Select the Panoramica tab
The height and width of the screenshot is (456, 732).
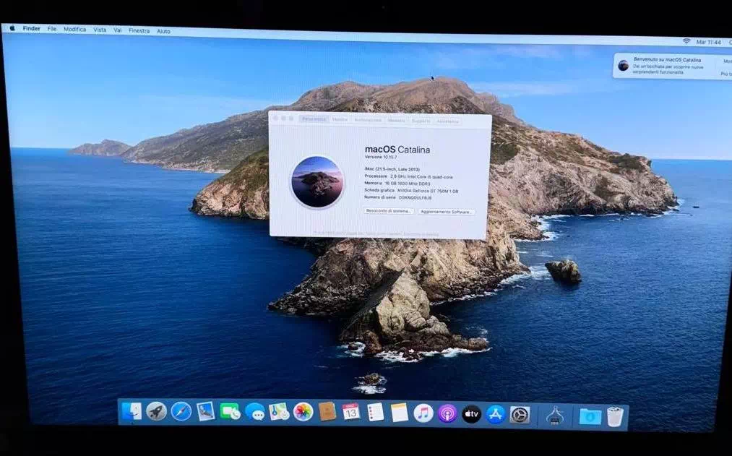(x=314, y=119)
